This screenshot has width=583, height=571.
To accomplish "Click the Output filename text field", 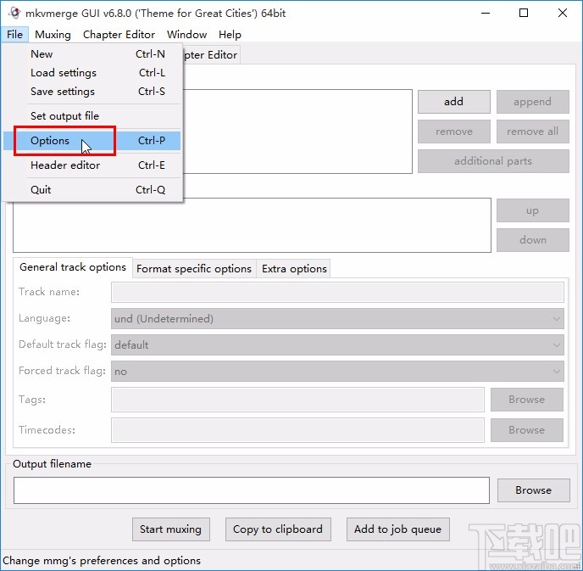I will pyautogui.click(x=252, y=490).
